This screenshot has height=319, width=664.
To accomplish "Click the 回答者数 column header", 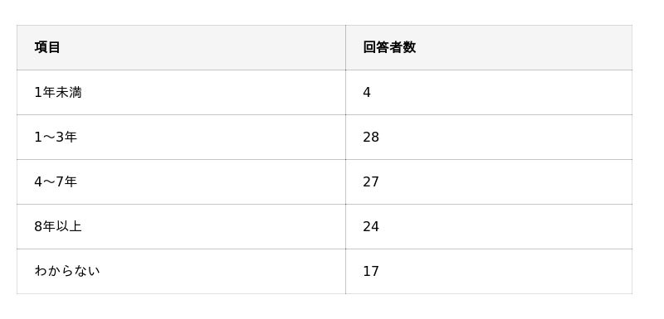I will (x=389, y=47).
